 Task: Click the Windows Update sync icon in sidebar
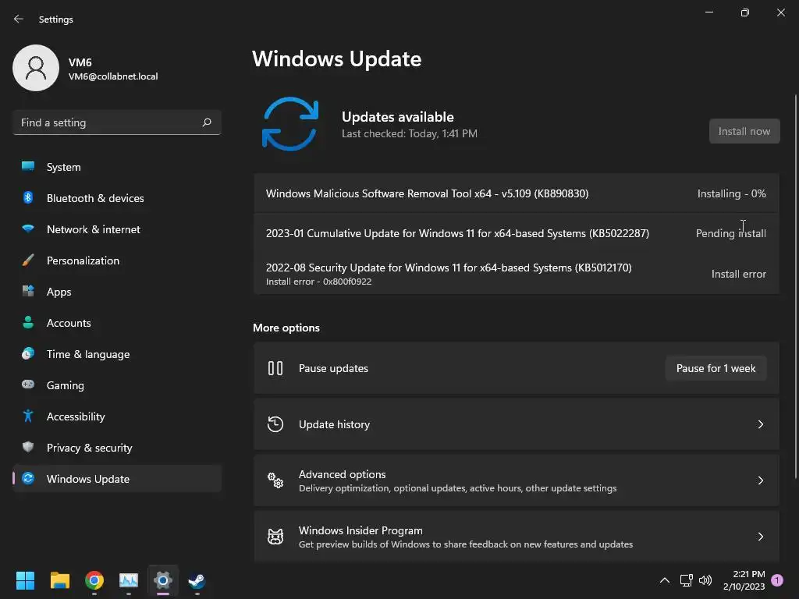28,478
